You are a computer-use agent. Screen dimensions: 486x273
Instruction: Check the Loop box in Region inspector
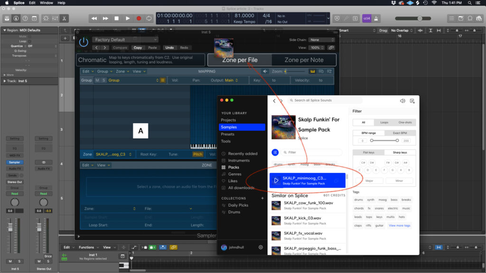click(x=29, y=41)
